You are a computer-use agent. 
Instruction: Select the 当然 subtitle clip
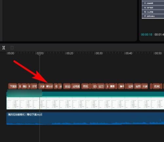[x=138, y=86]
